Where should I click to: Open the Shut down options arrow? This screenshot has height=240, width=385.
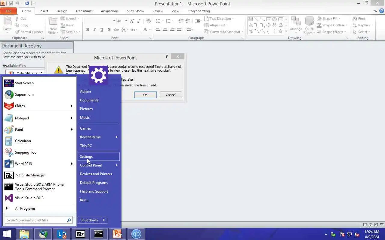pyautogui.click(x=104, y=220)
